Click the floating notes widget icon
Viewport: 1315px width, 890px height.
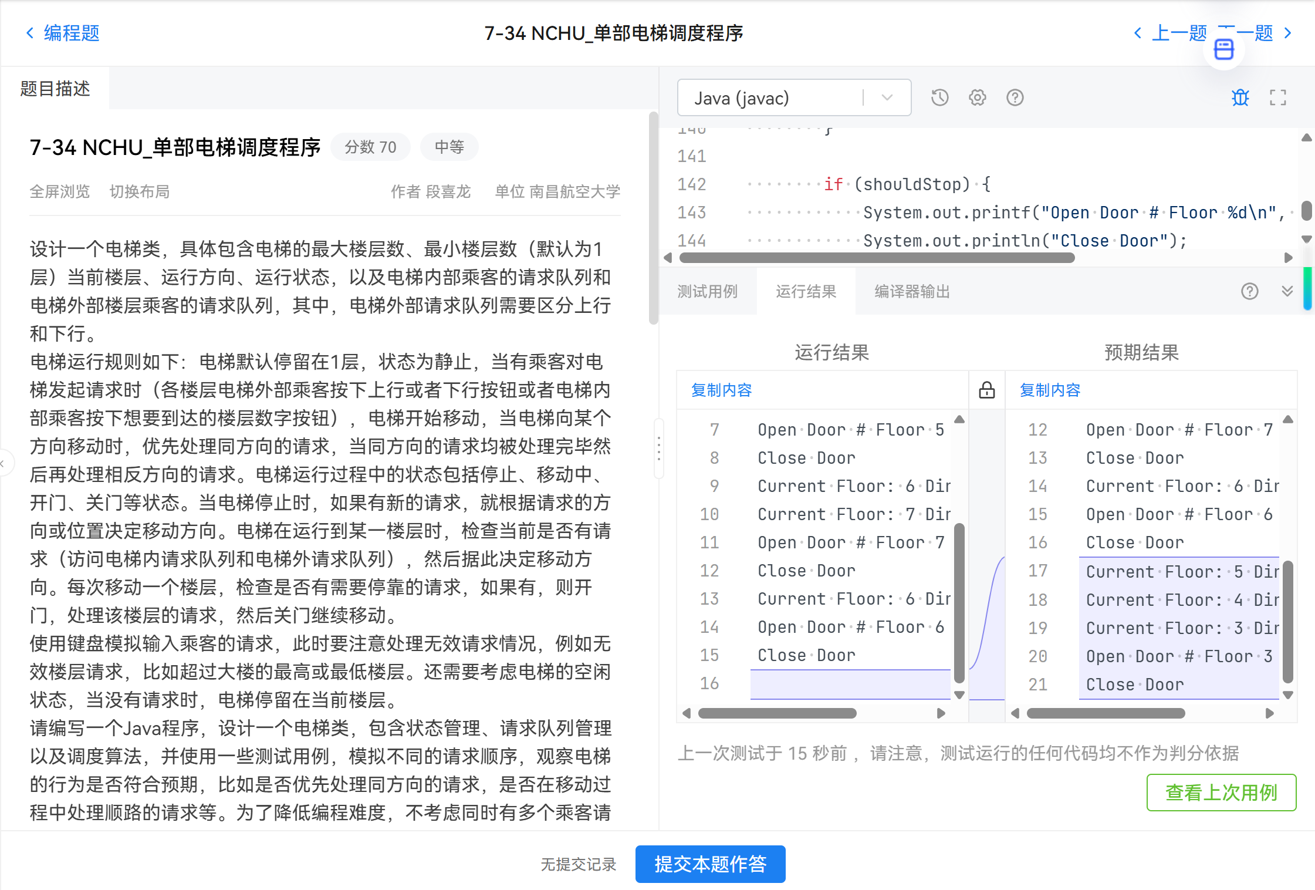1223,50
